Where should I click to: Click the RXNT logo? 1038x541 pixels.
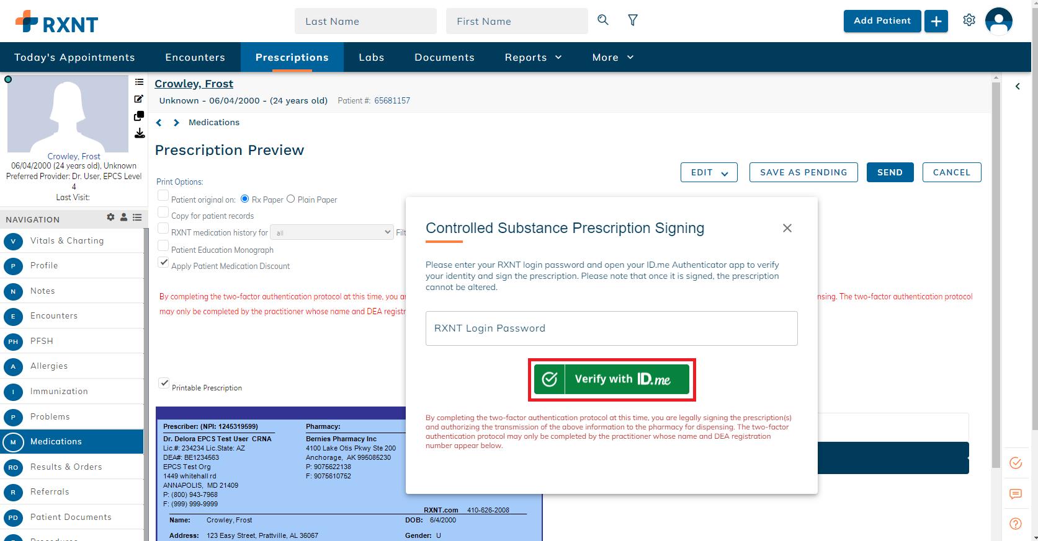click(56, 22)
